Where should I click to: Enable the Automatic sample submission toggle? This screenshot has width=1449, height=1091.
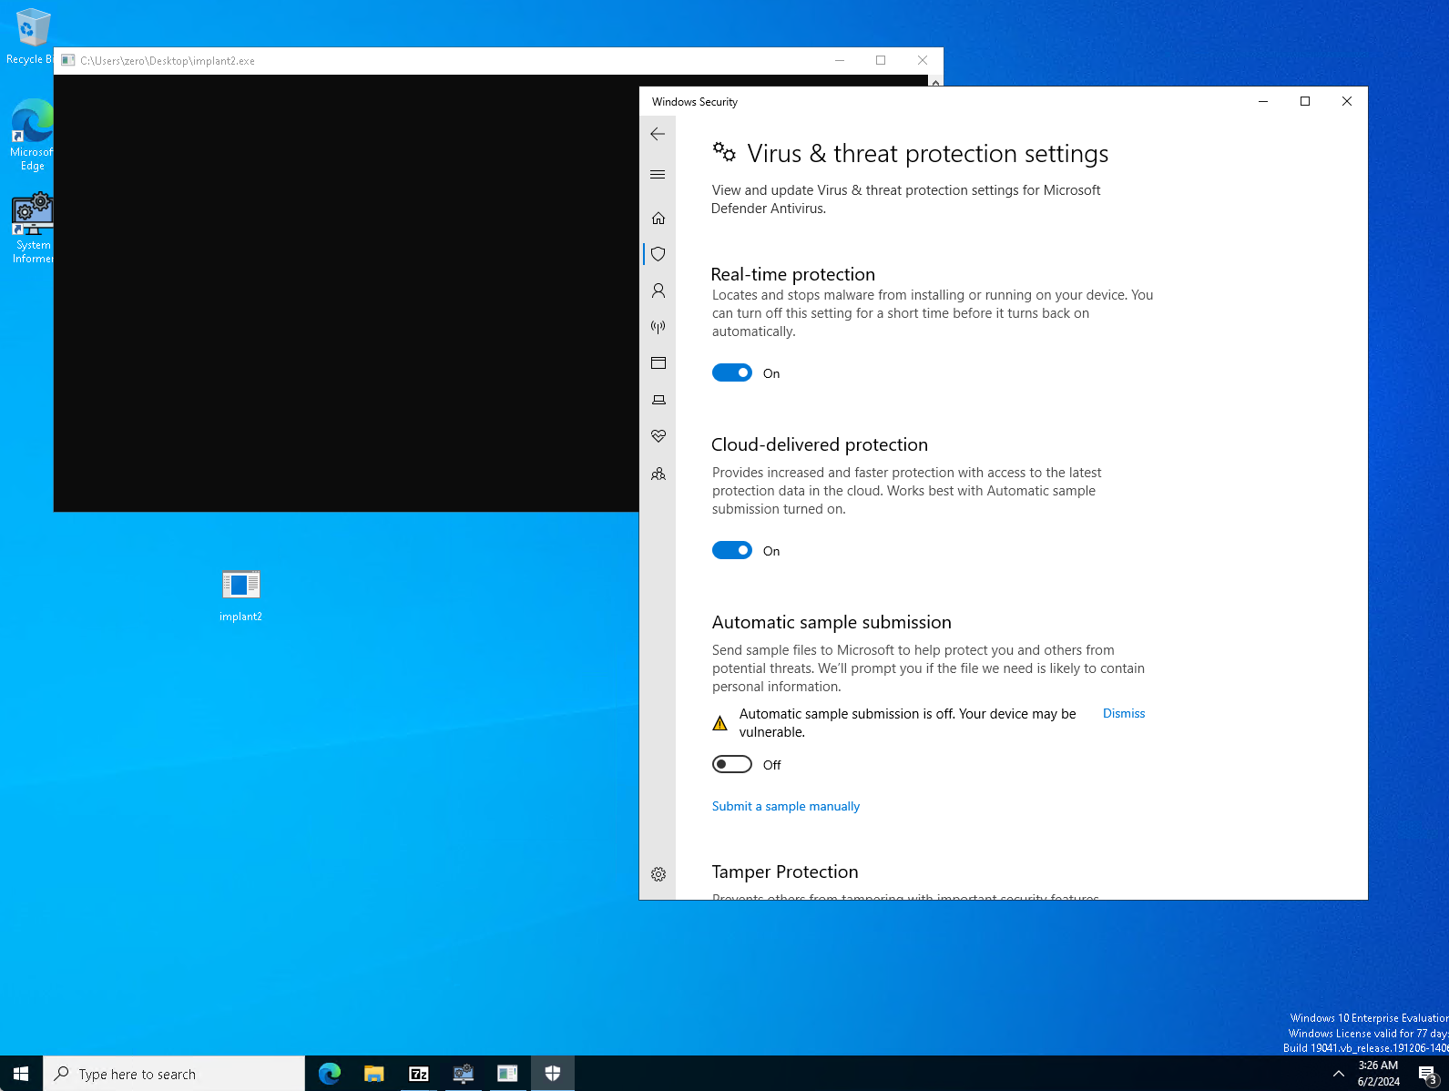coord(732,764)
